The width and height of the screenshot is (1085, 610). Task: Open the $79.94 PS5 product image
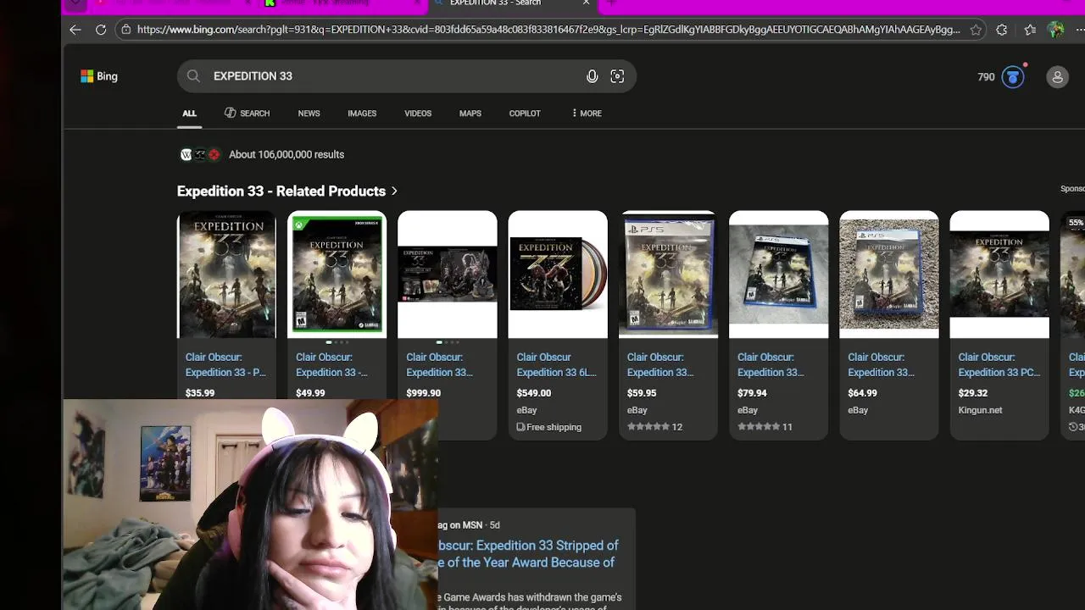click(778, 274)
